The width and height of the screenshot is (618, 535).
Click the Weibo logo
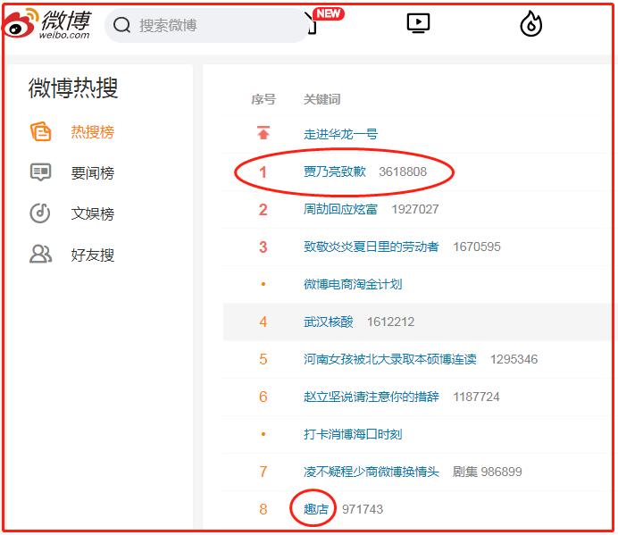pyautogui.click(x=47, y=23)
